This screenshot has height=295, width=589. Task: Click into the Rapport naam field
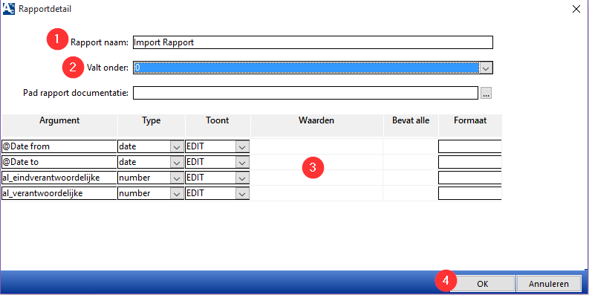[313, 42]
